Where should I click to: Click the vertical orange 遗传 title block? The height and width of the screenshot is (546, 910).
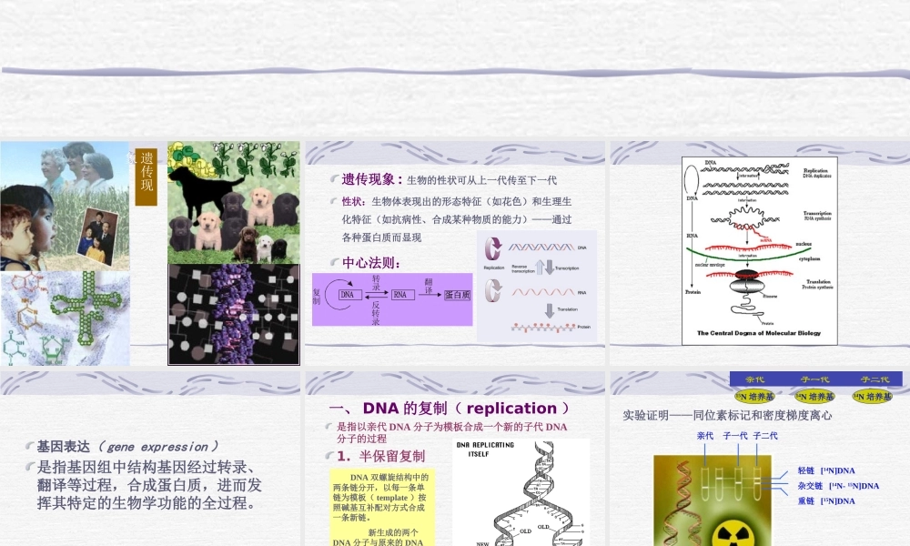(x=145, y=179)
